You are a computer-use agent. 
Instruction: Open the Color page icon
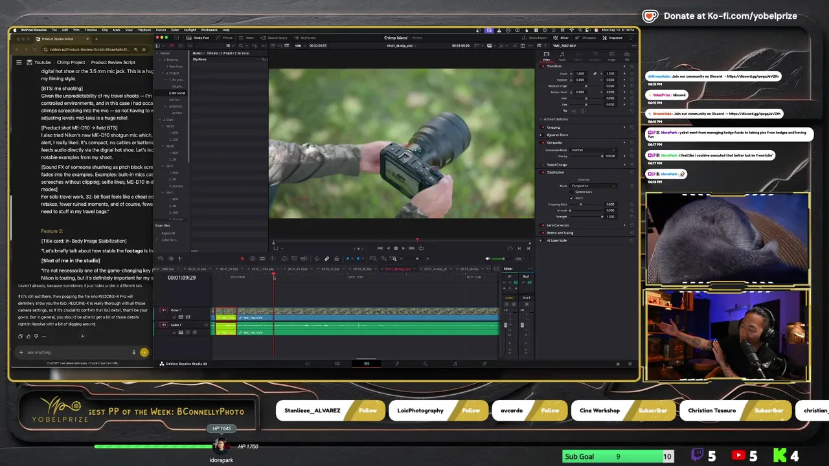click(426, 364)
